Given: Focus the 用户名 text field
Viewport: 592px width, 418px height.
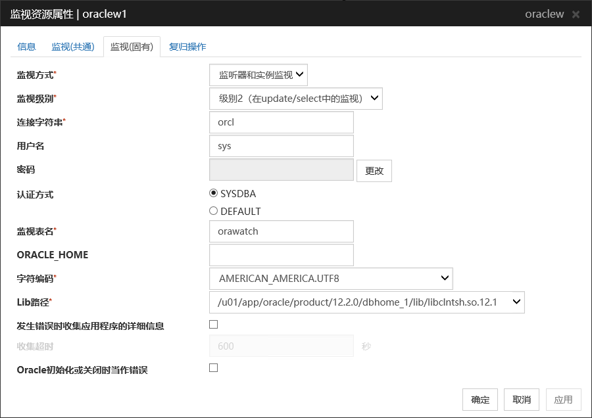Looking at the screenshot, I should coord(282,146).
